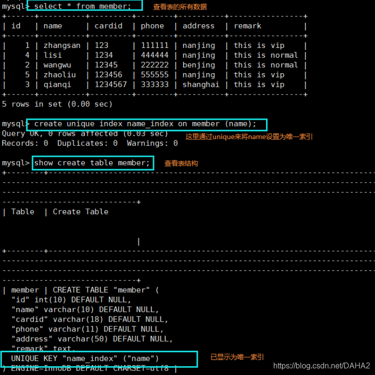Select the command text "select * from member;"
The height and width of the screenshot is (375, 375).
(83, 6)
